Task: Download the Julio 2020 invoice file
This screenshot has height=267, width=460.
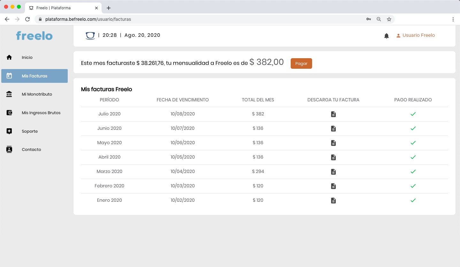Action: pyautogui.click(x=333, y=114)
